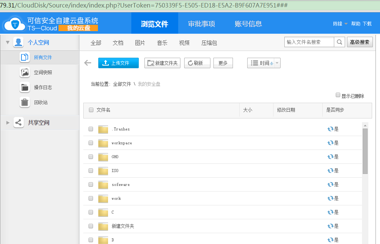Select the GHO folder checkbox

coord(91,157)
